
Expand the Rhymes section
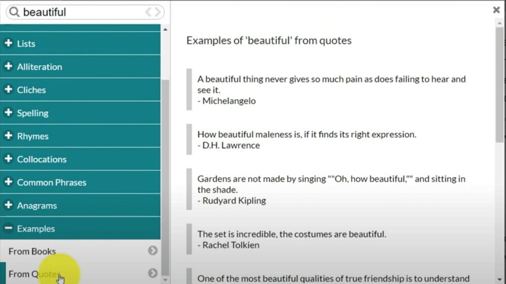pos(80,136)
